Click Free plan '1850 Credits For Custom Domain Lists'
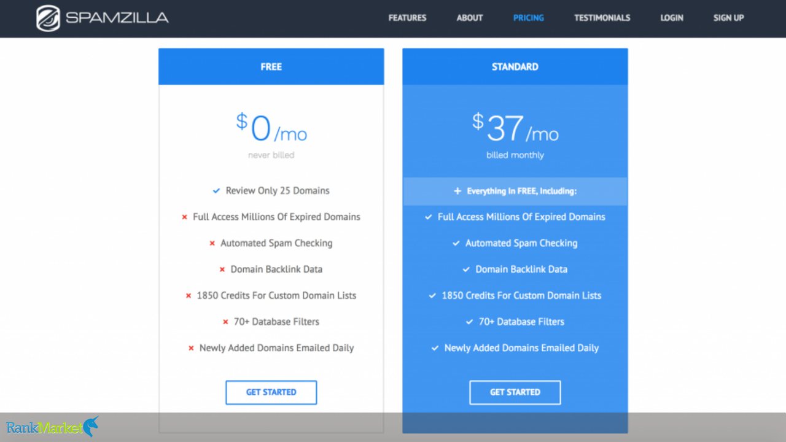The height and width of the screenshot is (442, 786). 276,296
